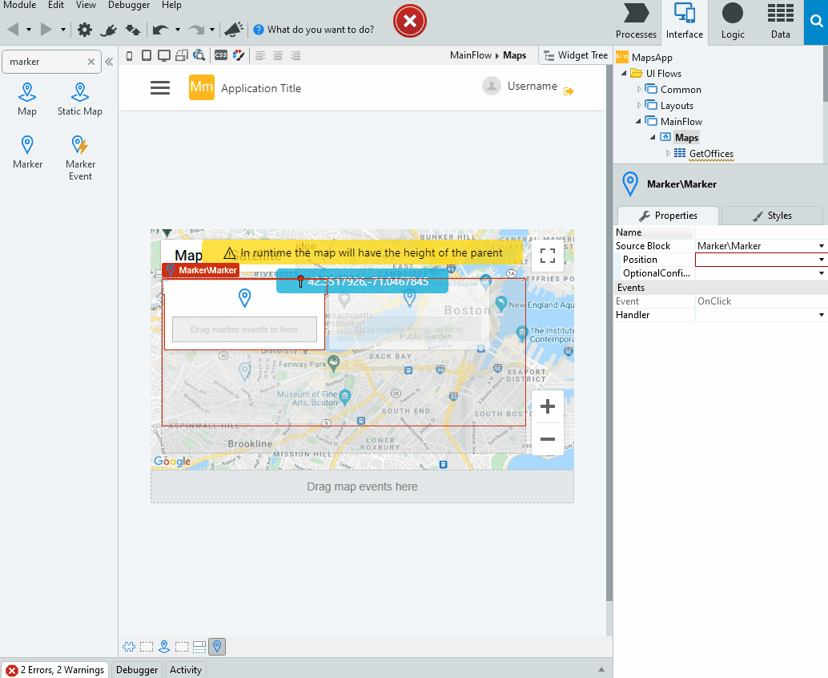Open the Widget Tree panel
The image size is (828, 678).
[x=575, y=55]
